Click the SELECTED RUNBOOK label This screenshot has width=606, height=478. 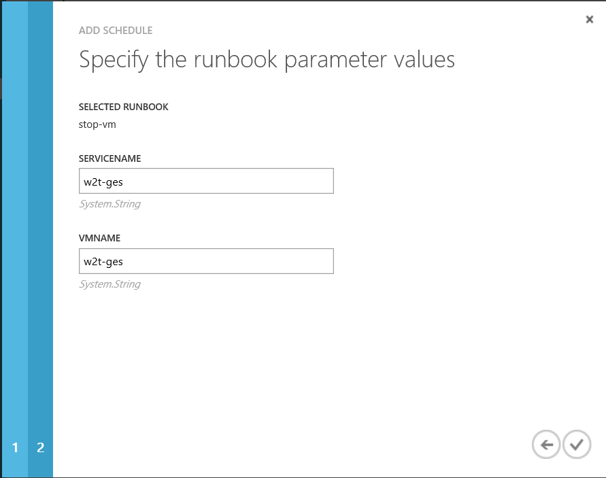[123, 107]
